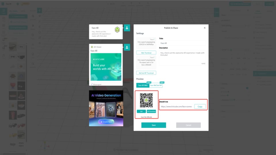Switch to the Face WeChat MP preview tab
This screenshot has width=276, height=155.
(156, 86)
